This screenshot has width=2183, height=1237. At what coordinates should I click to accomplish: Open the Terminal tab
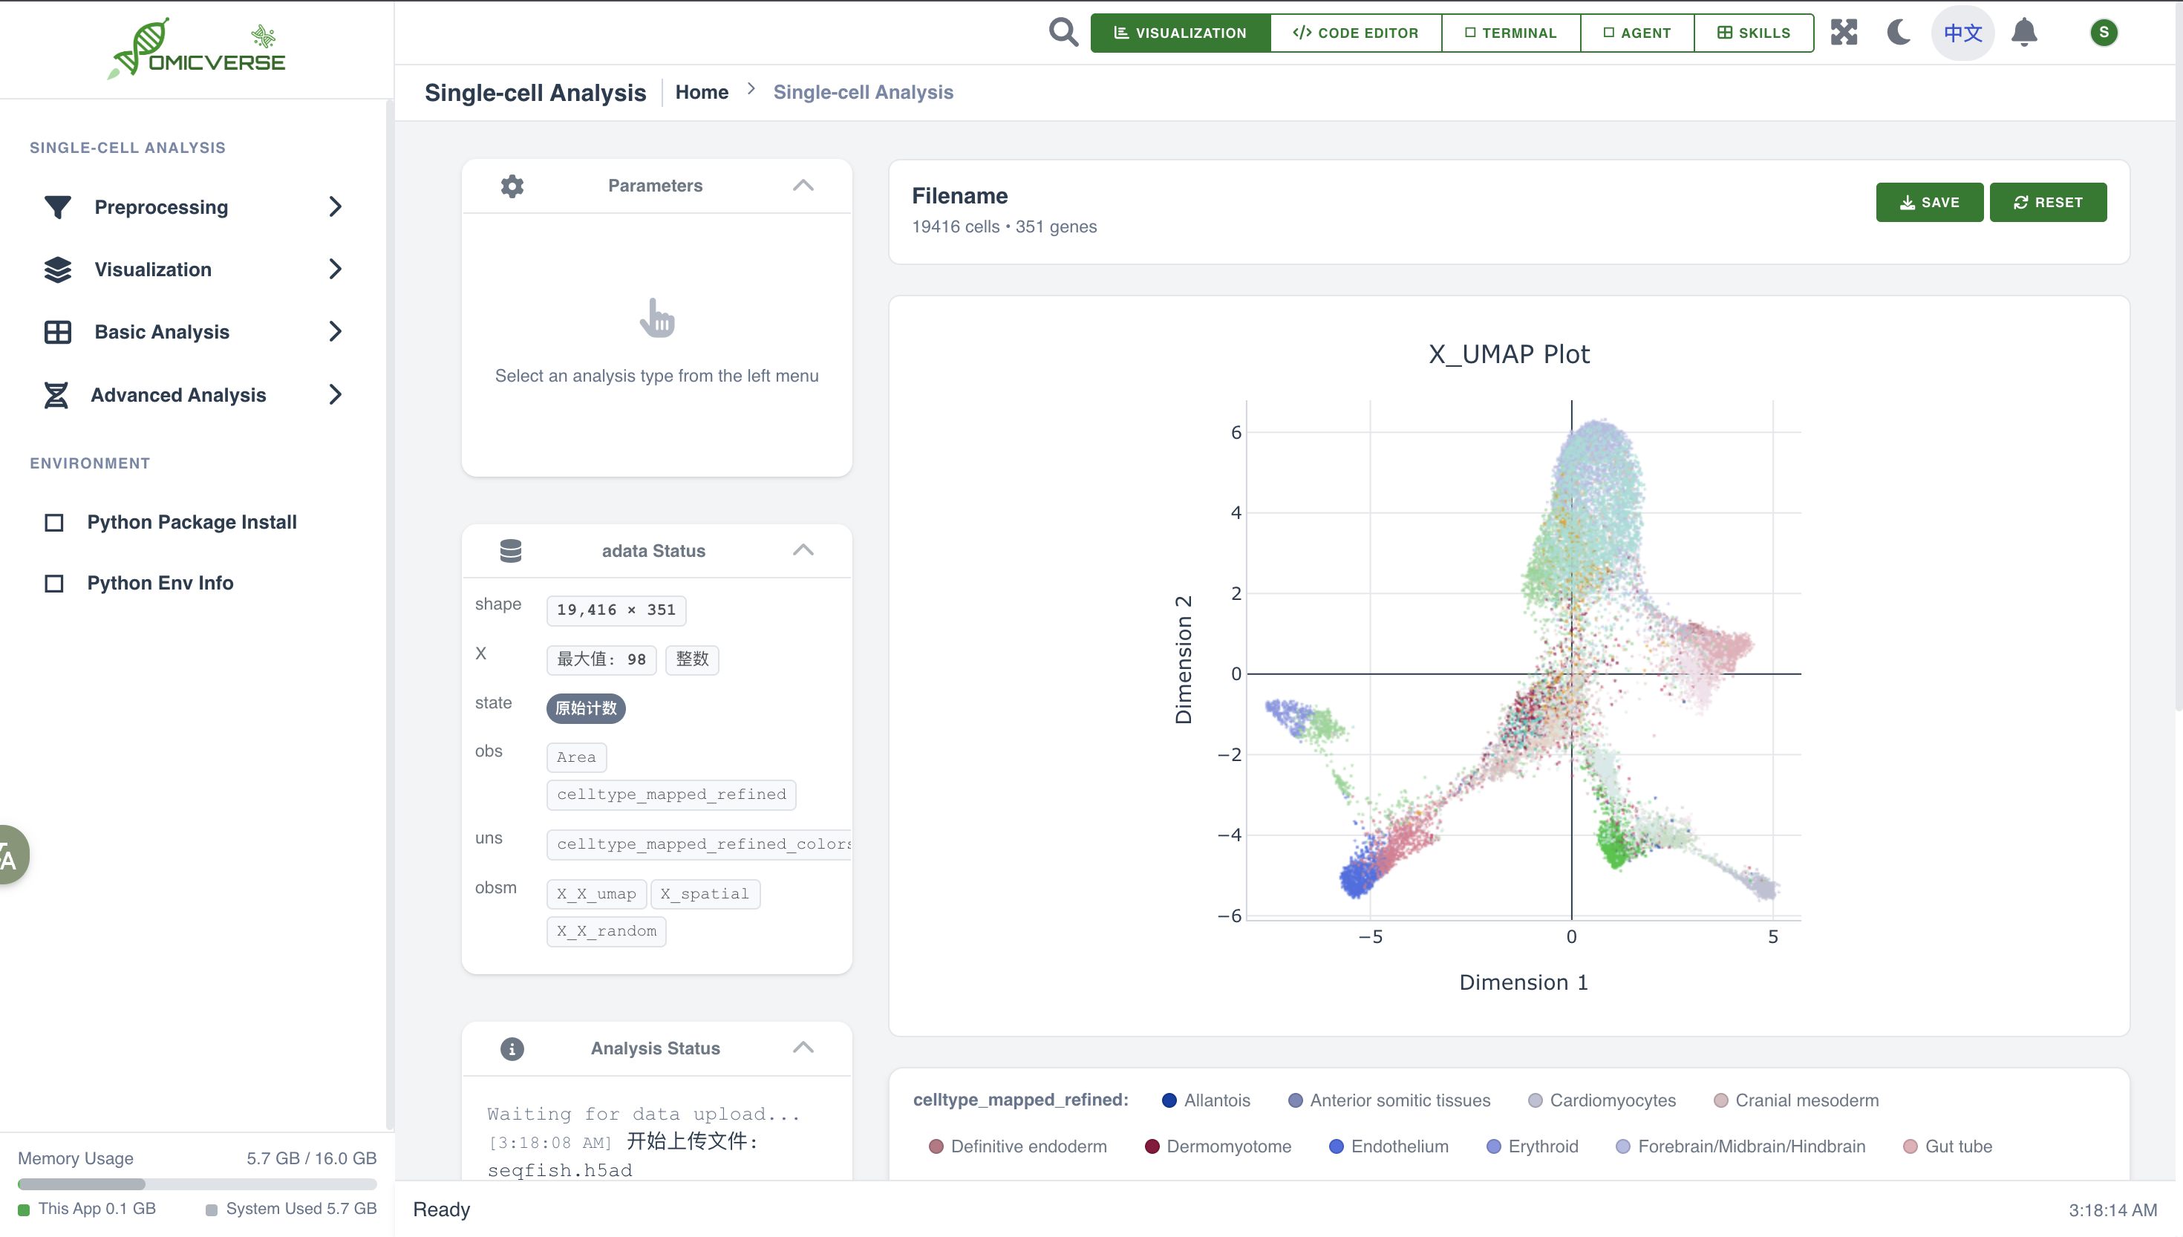[1510, 32]
